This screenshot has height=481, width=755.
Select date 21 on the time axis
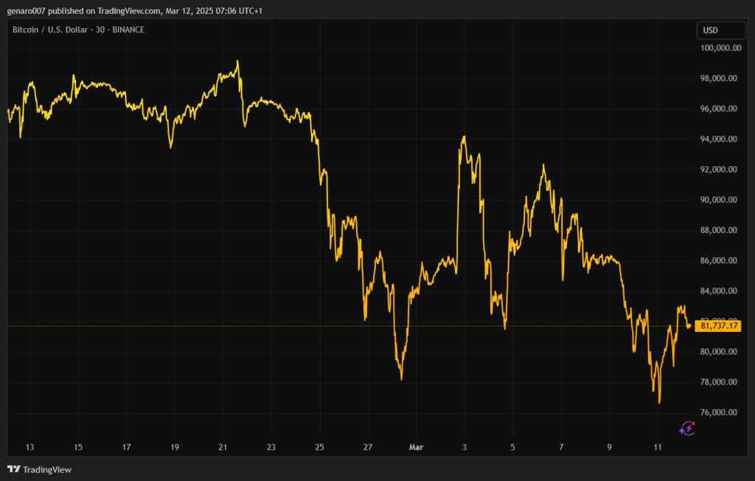click(x=223, y=447)
